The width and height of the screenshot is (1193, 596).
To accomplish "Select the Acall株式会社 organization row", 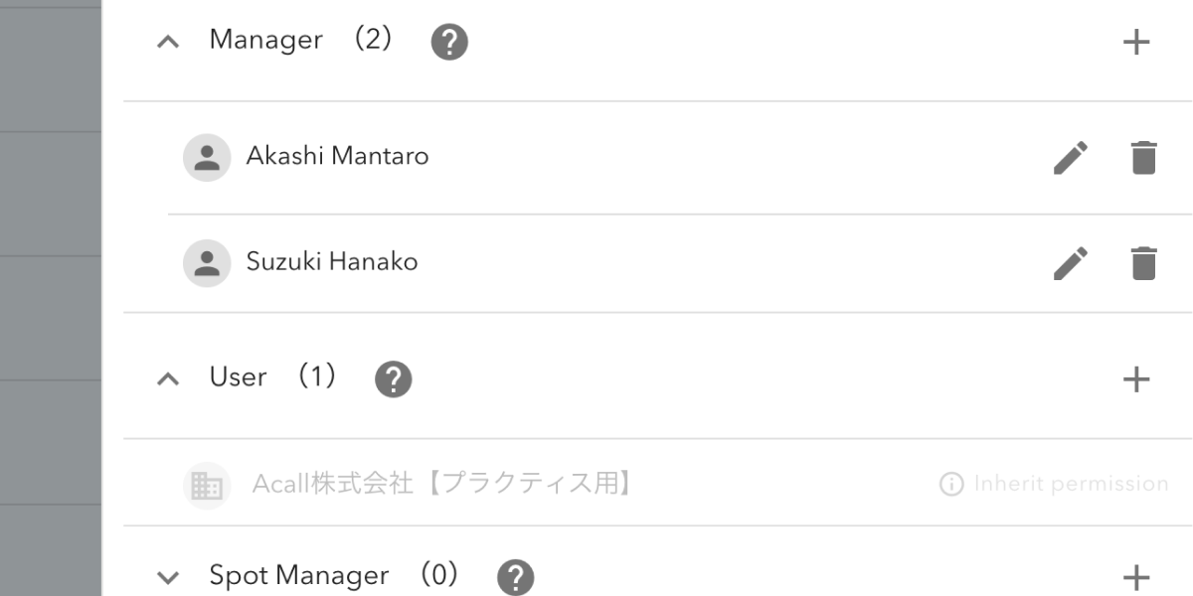I will tap(657, 484).
